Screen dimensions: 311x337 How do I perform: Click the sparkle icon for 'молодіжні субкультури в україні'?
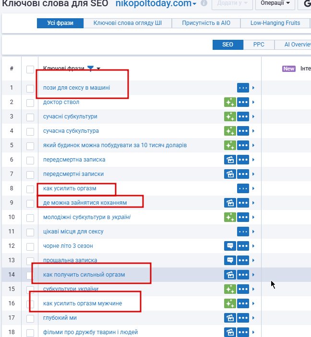click(230, 217)
